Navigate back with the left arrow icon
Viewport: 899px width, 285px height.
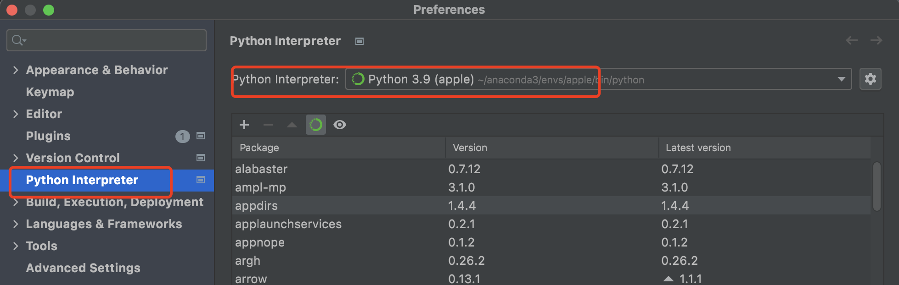[852, 41]
